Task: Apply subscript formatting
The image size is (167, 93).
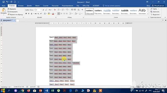Action: coord(38,14)
